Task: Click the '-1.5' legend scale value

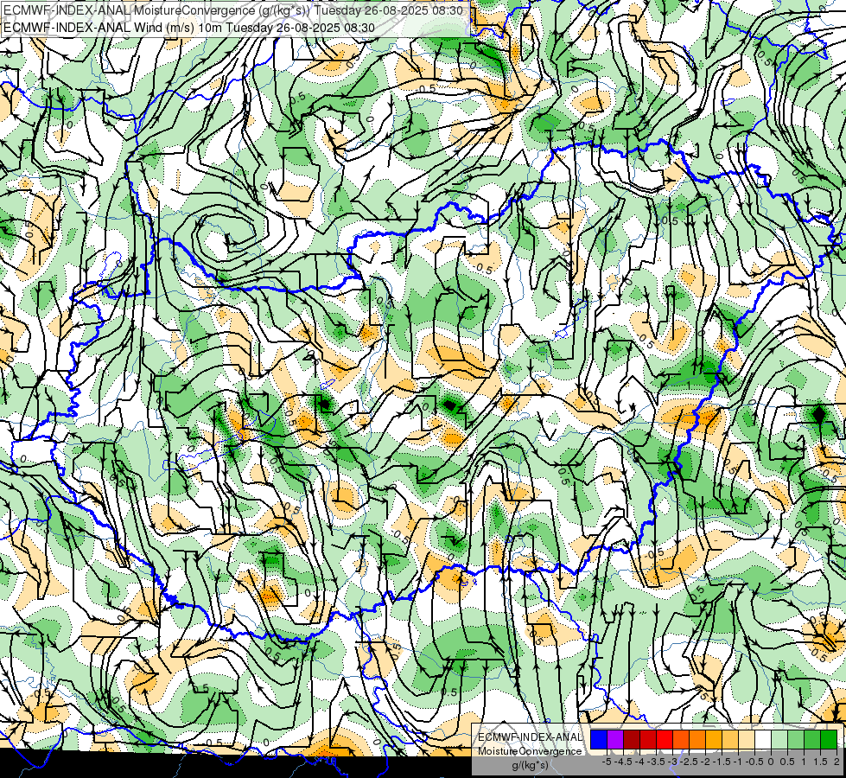Action: (x=722, y=762)
